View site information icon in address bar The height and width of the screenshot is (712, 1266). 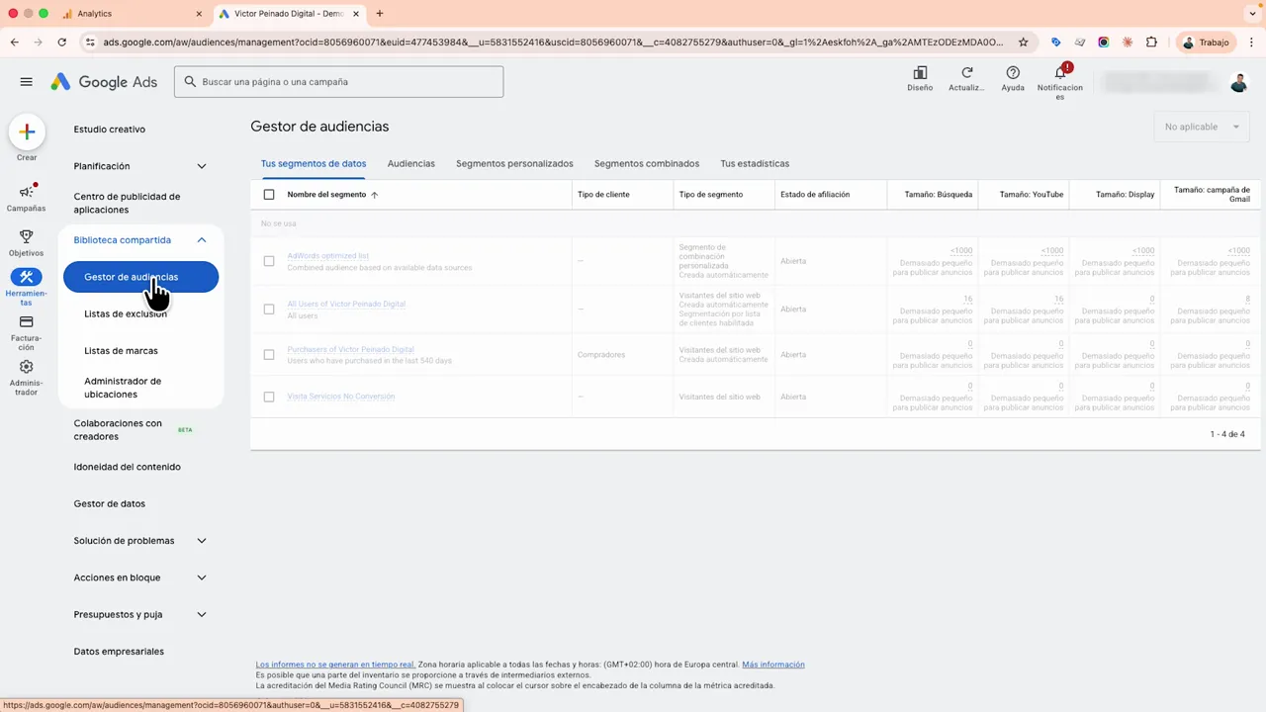click(x=90, y=43)
